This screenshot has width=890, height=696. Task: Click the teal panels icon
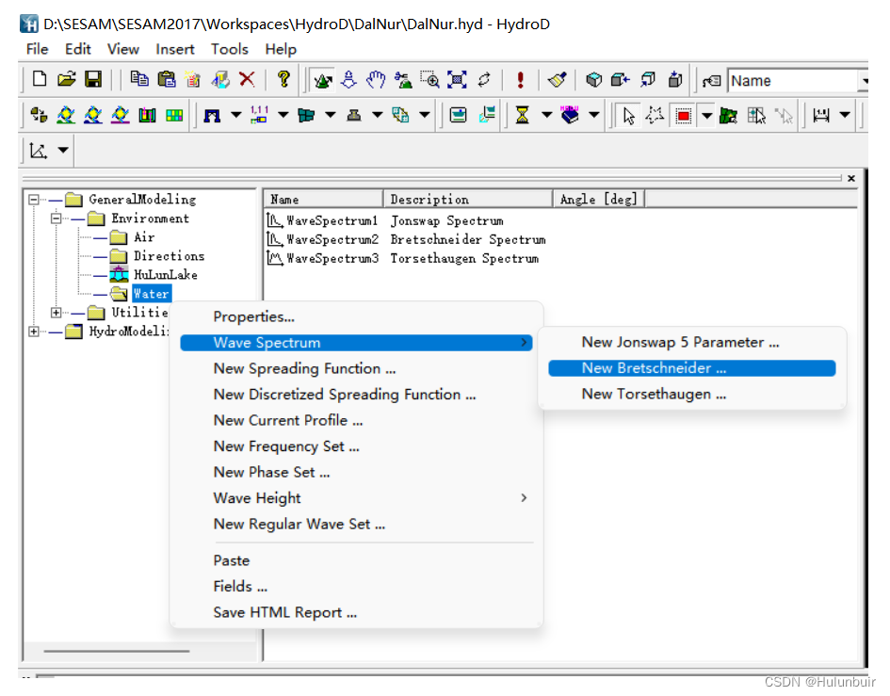click(x=306, y=116)
